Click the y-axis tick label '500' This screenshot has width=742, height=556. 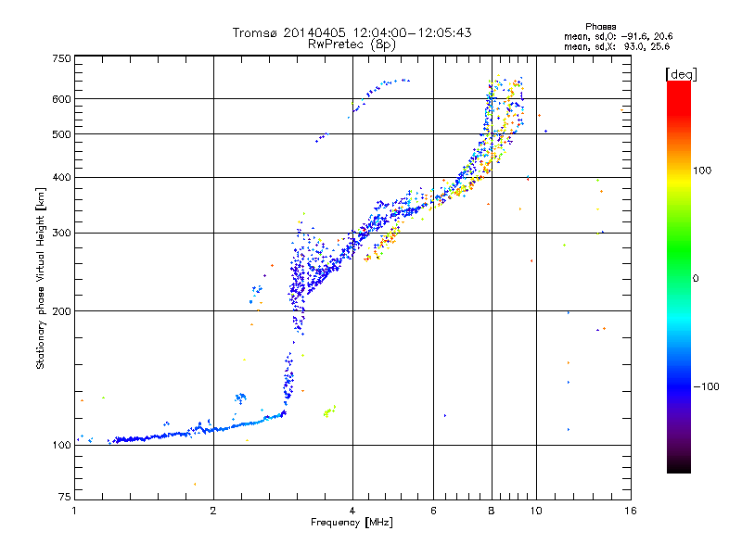click(62, 134)
